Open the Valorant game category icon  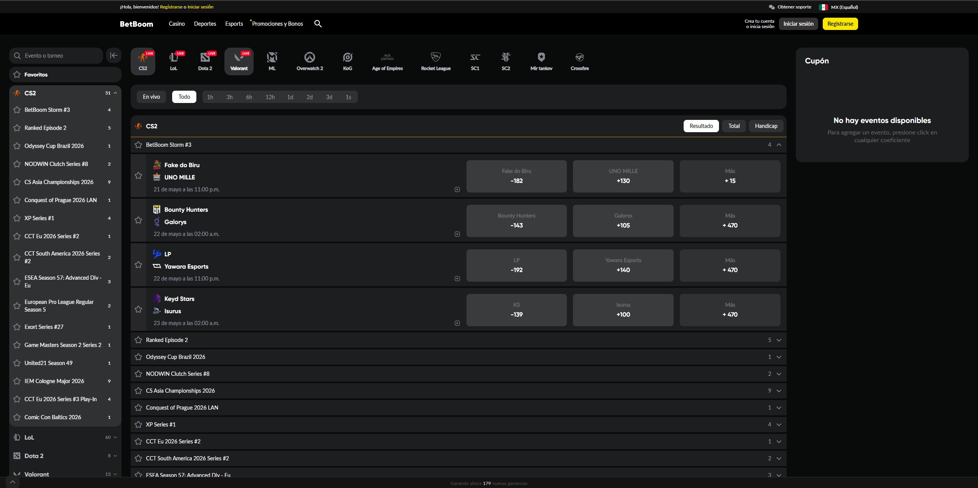(239, 61)
